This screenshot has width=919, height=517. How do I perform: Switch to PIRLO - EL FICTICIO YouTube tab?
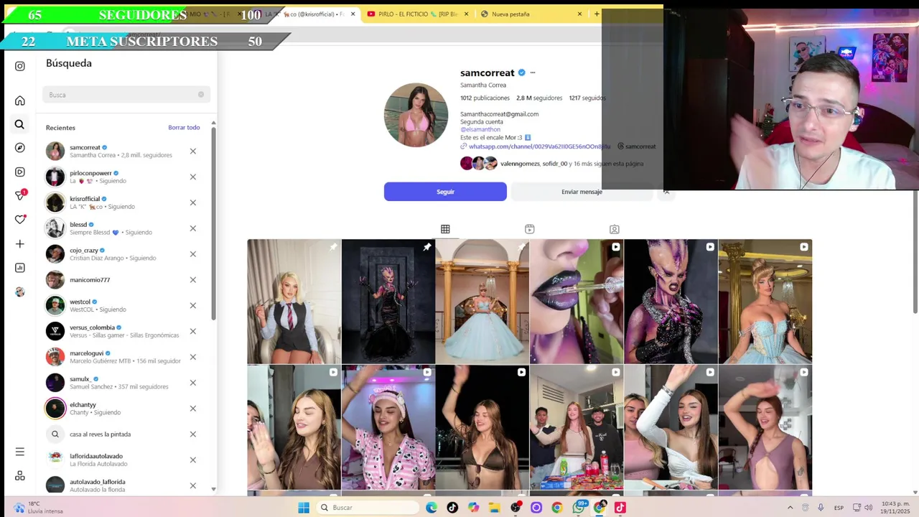[x=416, y=14]
